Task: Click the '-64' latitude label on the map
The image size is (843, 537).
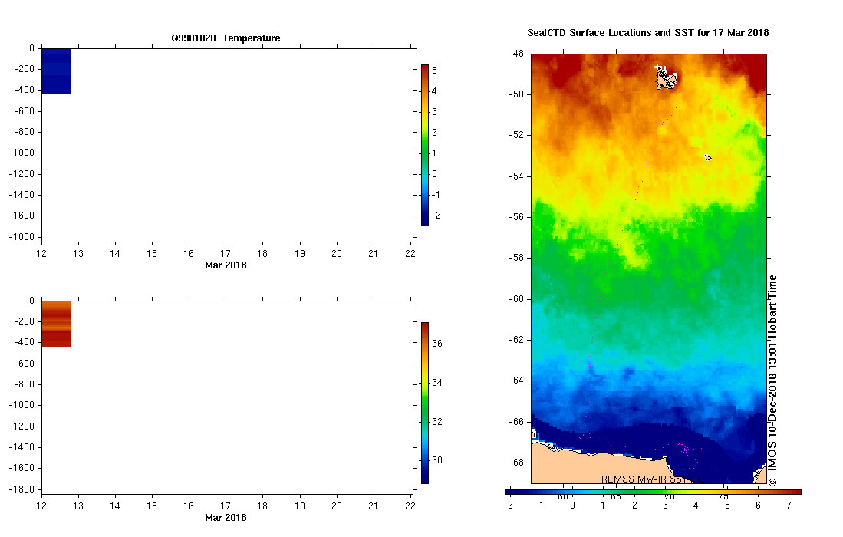Action: (516, 381)
